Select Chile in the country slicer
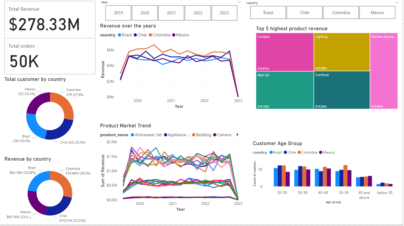404x226 pixels. [x=304, y=13]
